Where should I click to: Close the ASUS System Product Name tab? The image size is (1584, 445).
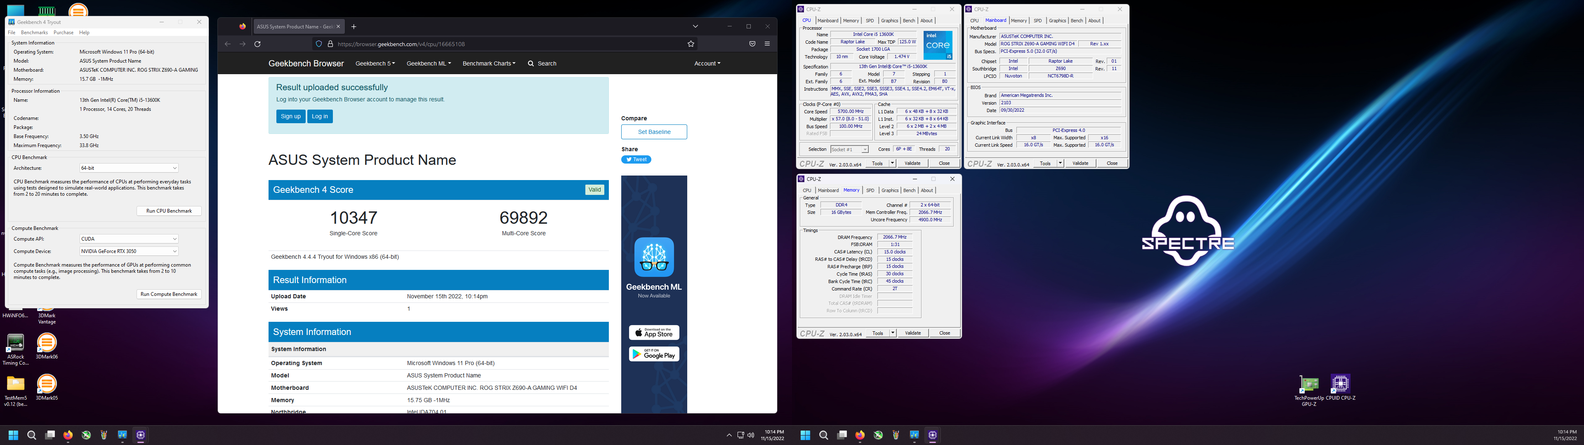click(338, 26)
